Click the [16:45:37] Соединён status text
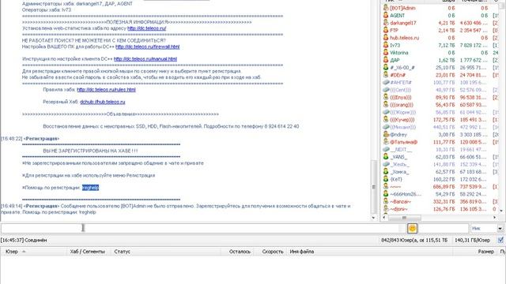This screenshot has width=506, height=284. tap(24, 240)
